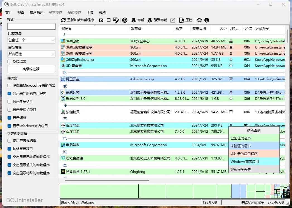Image resolution: width=292 pixels, height=208 pixels.
Task: Click the BCU logo in title bar
Action: coord(6,4)
